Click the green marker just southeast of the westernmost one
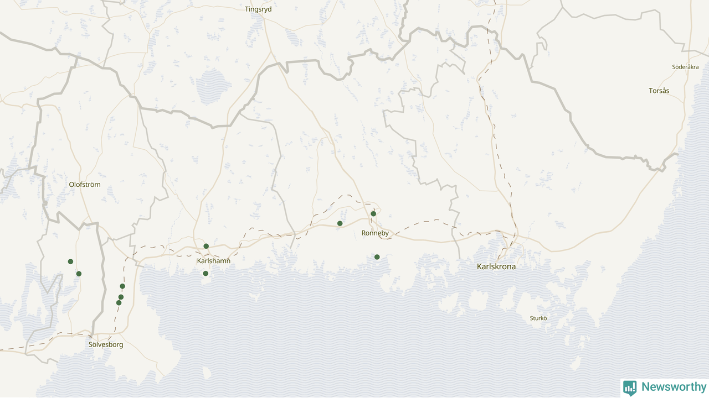Screen dimensions: 709x398 (x=79, y=274)
